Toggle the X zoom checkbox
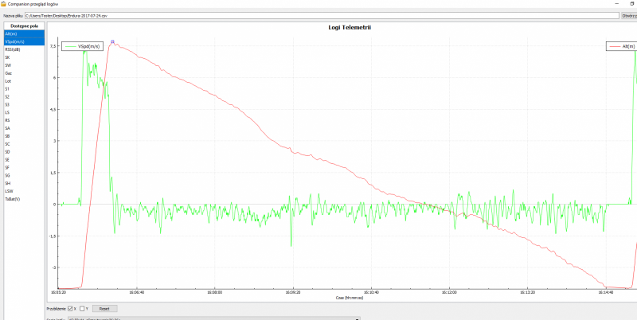 click(x=71, y=308)
